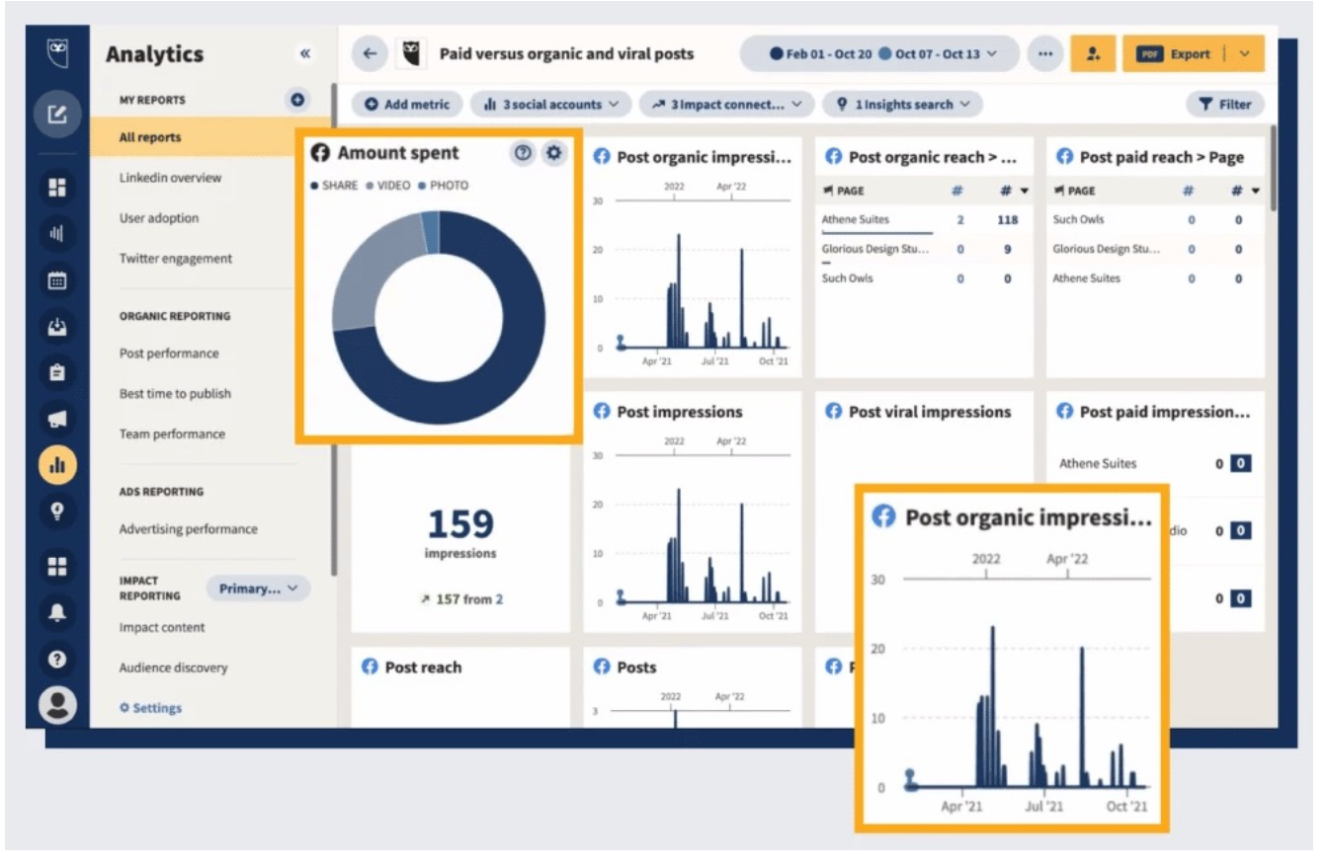Click the megaphone advertise icon
1330x867 pixels.
point(57,420)
